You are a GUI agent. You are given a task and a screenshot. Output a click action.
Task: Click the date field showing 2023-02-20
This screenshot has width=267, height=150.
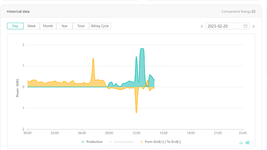pos(228,26)
